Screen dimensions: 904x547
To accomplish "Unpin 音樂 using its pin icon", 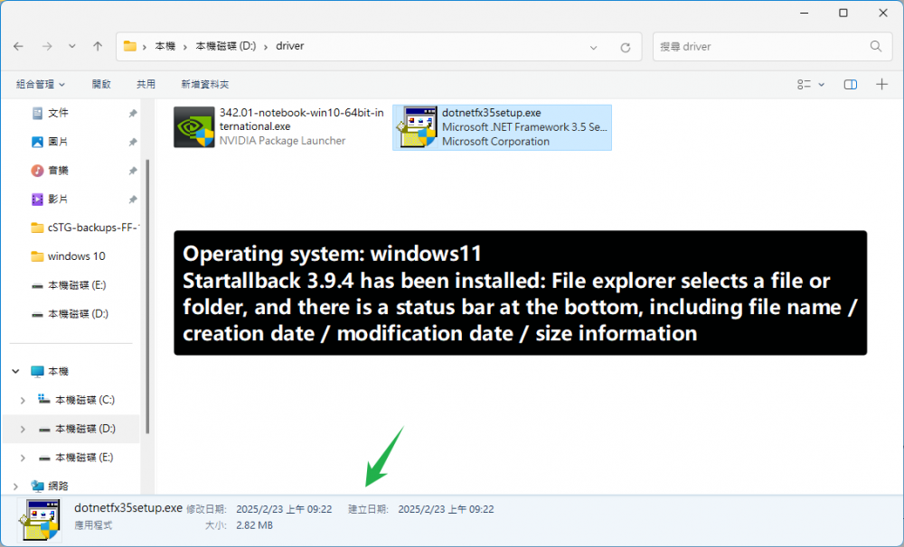I will point(133,171).
